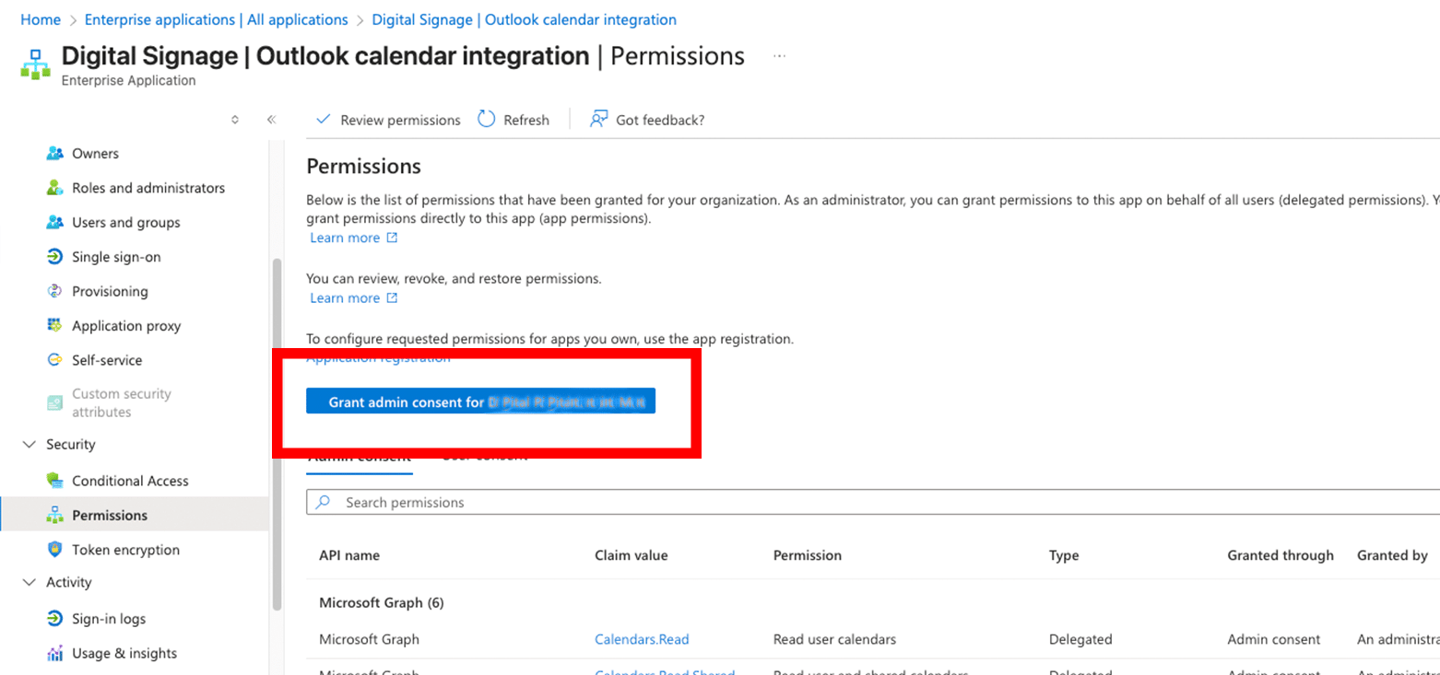Click Grant admin consent button

pyautogui.click(x=480, y=402)
